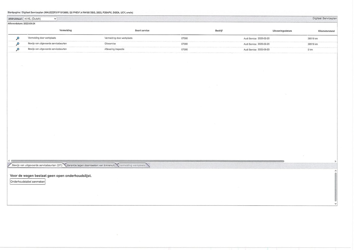This screenshot has width=354, height=250.
Task: Click the Vermelding column header
Action: (65, 30)
